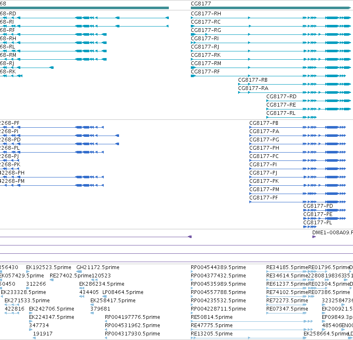Open the DME1-008A09 feature label
Viewport: 353px width, 340px height.
333,233
